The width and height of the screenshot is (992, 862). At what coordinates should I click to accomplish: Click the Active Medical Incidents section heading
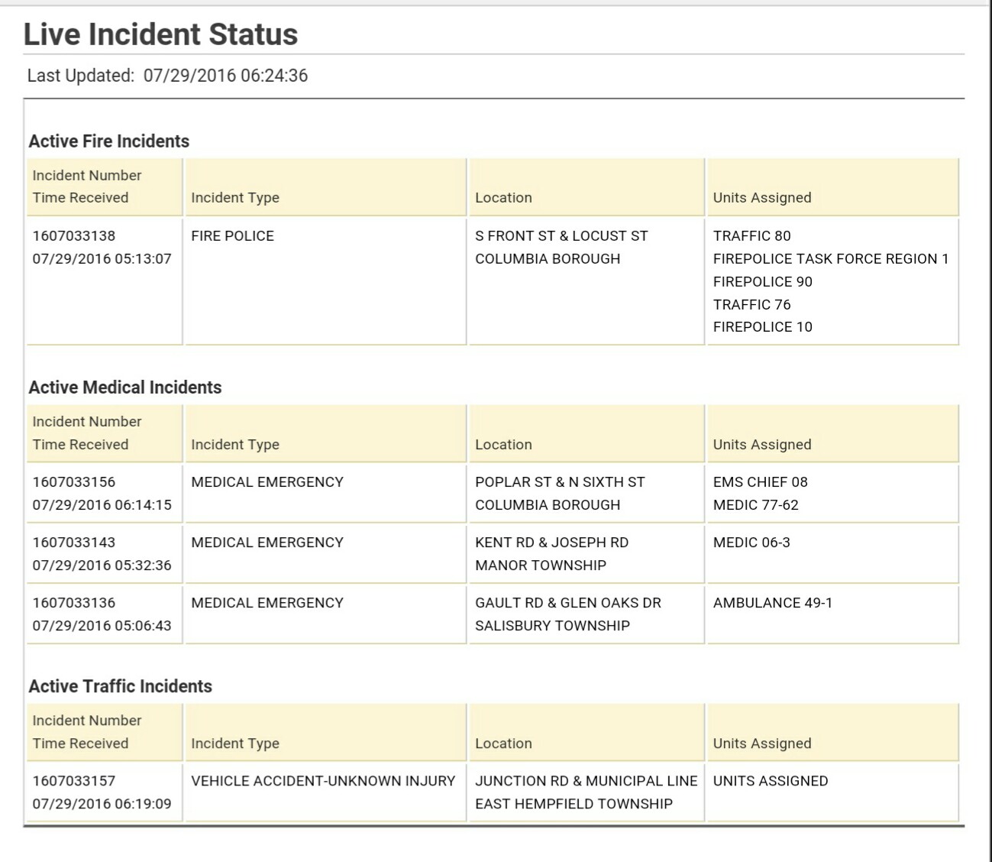(x=125, y=387)
